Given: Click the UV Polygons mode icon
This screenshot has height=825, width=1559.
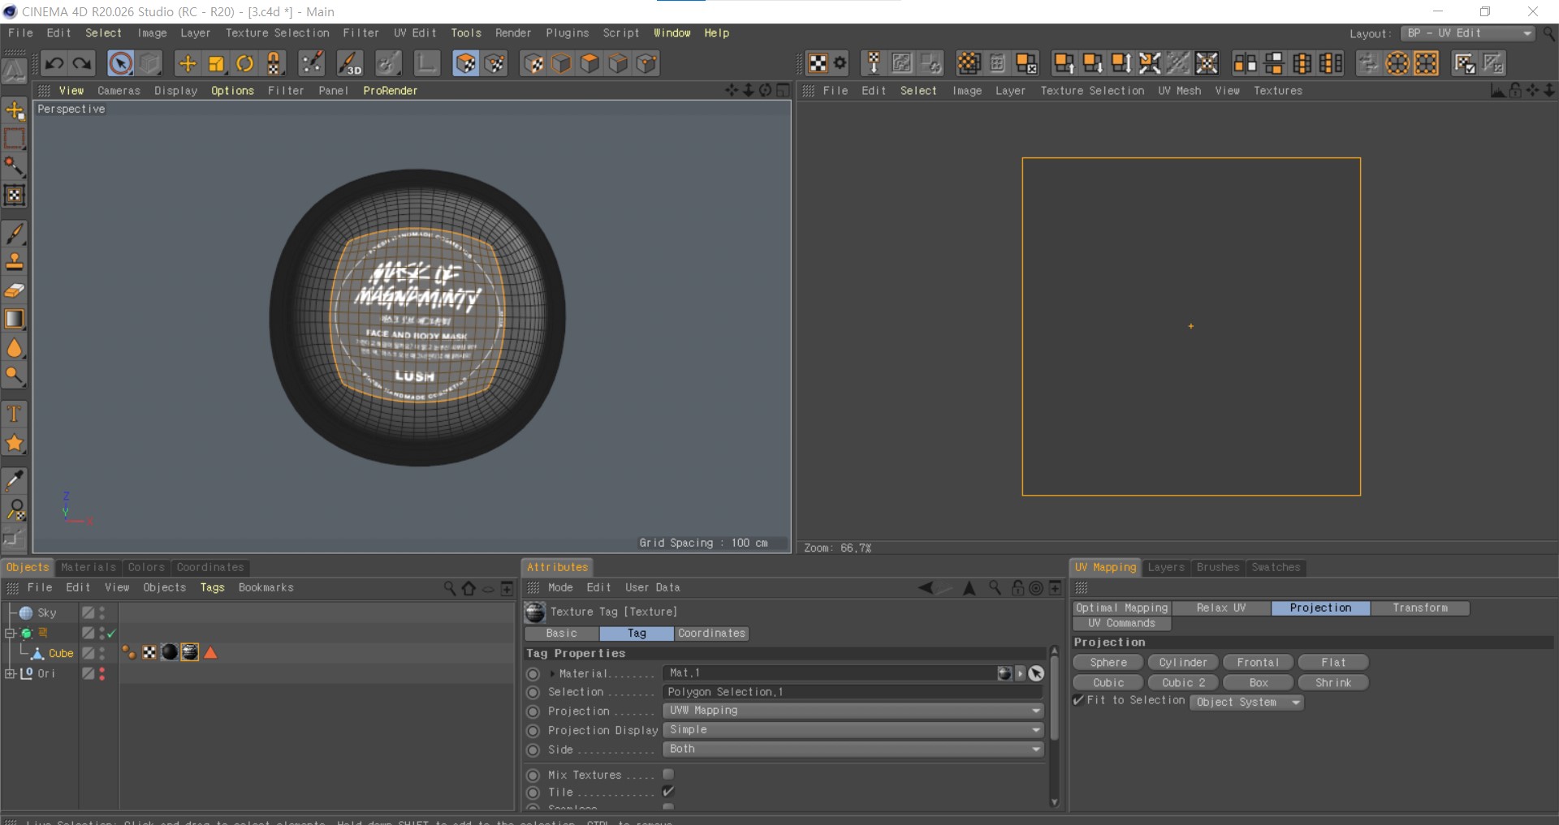Looking at the screenshot, I should click(x=466, y=63).
